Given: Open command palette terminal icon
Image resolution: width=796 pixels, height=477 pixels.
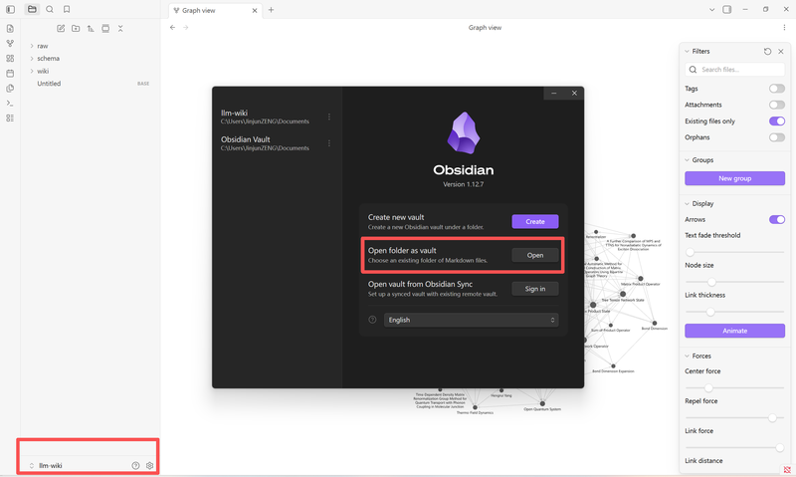Looking at the screenshot, I should pyautogui.click(x=10, y=104).
